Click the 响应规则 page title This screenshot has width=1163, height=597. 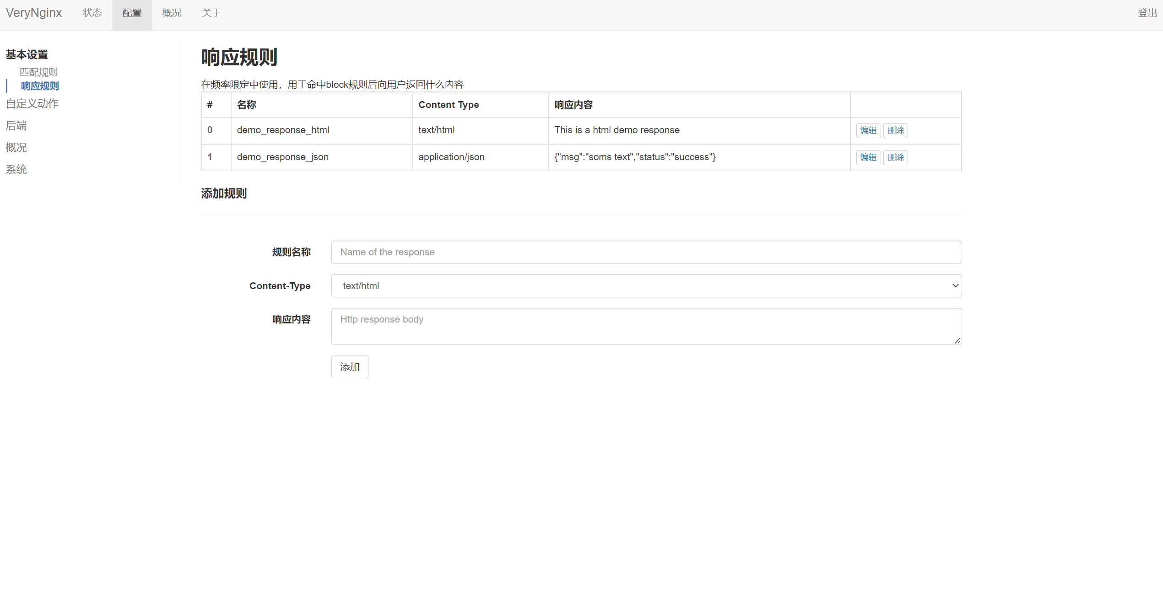pyautogui.click(x=239, y=58)
